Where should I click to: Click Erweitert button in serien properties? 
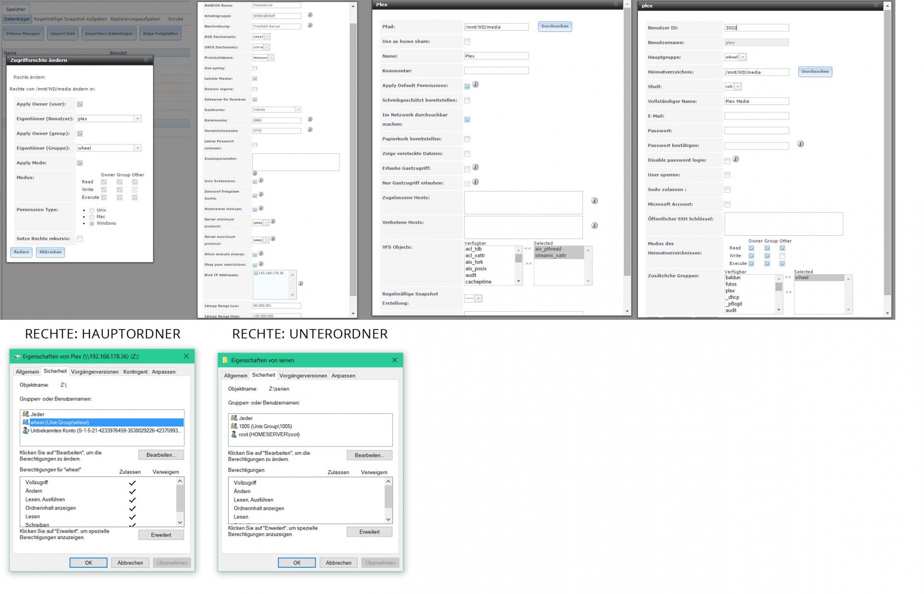pos(369,532)
